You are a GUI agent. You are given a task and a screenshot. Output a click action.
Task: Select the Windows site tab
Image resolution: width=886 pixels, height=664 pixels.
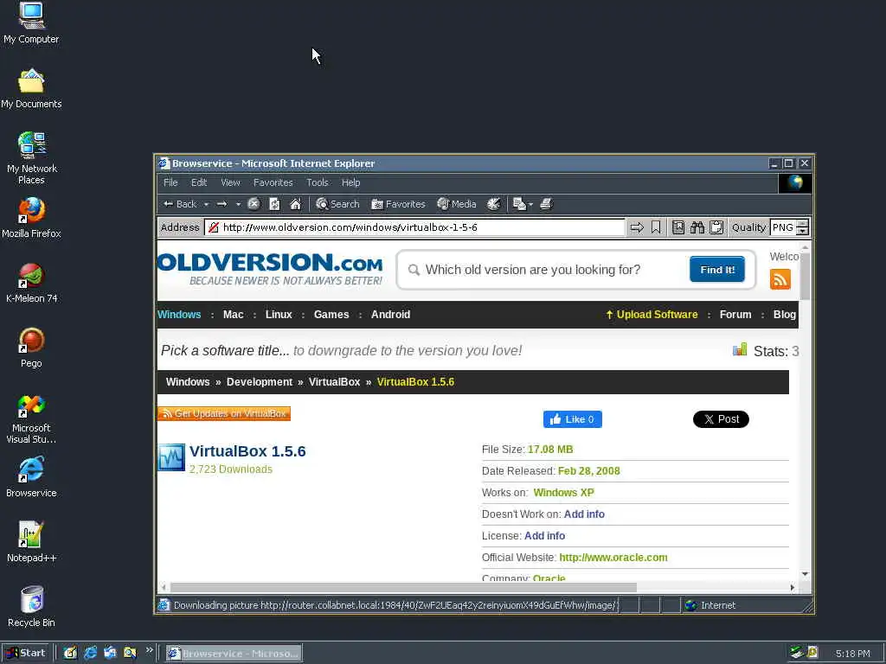pyautogui.click(x=179, y=315)
